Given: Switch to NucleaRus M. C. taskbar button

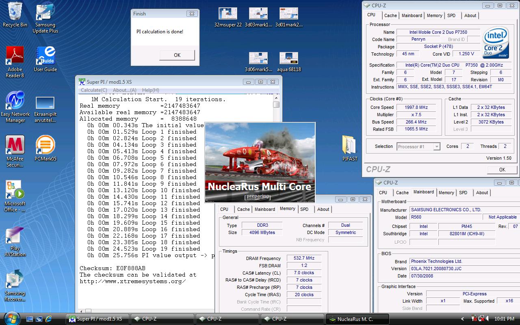Looking at the screenshot, I should [357, 319].
